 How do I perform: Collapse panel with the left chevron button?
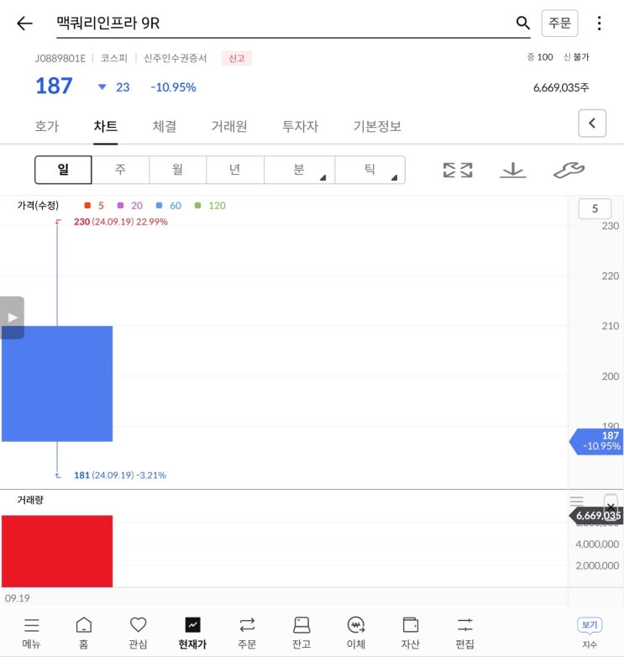coord(592,124)
